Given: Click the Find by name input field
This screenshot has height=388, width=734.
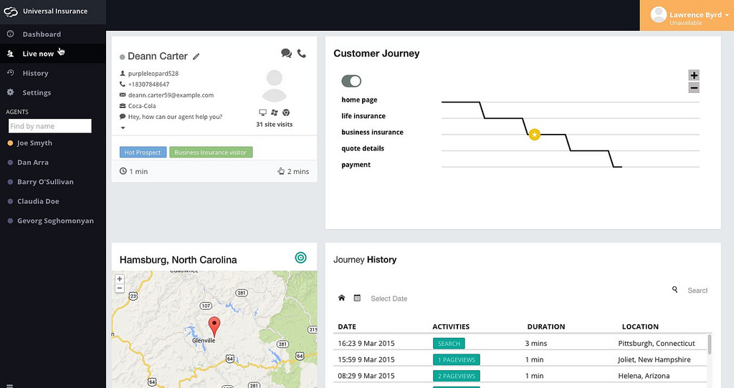Looking at the screenshot, I should (49, 126).
